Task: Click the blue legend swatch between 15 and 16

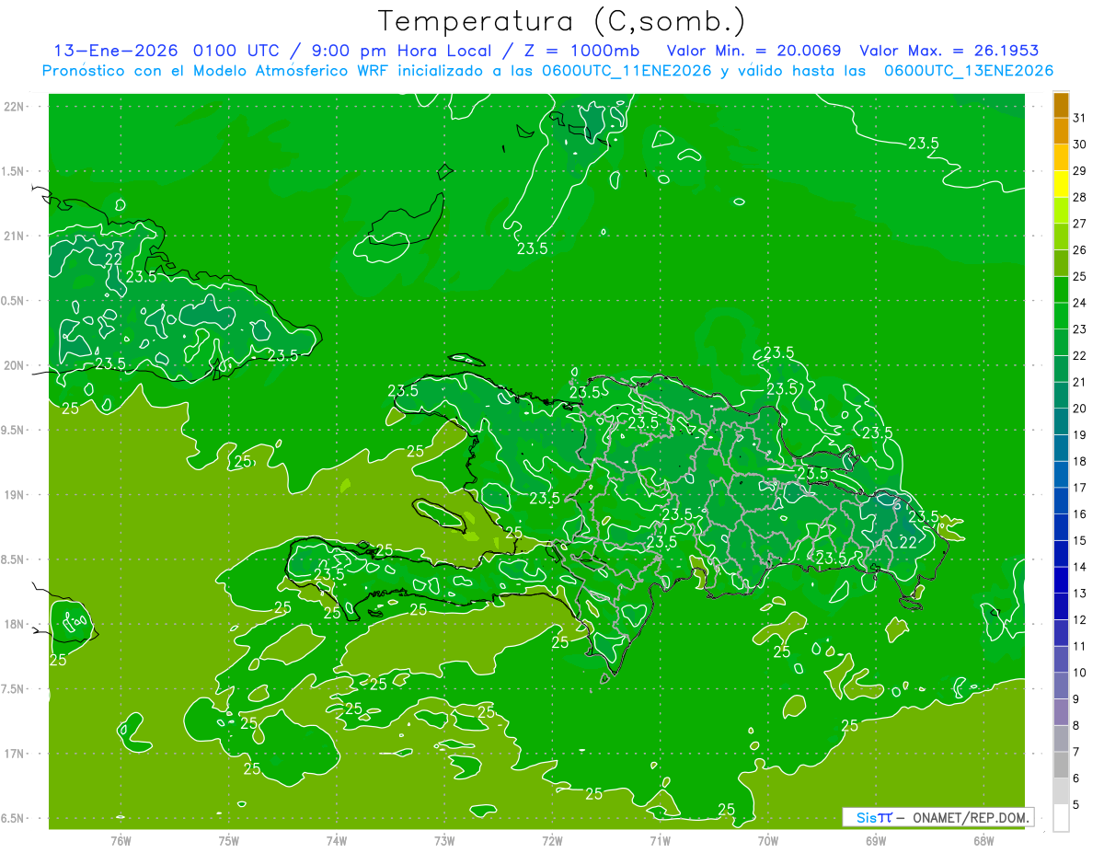Action: [x=1061, y=526]
